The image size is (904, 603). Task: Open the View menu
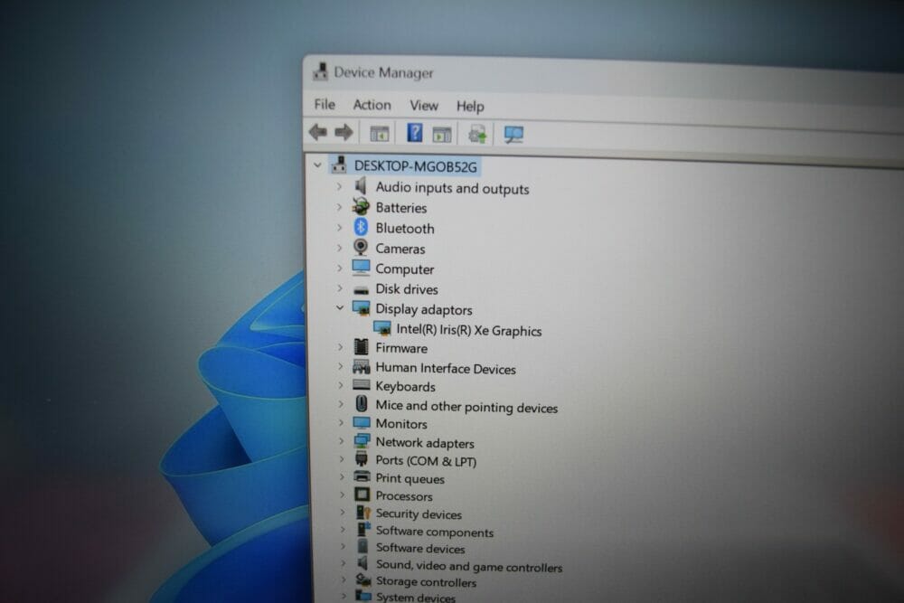(x=424, y=106)
